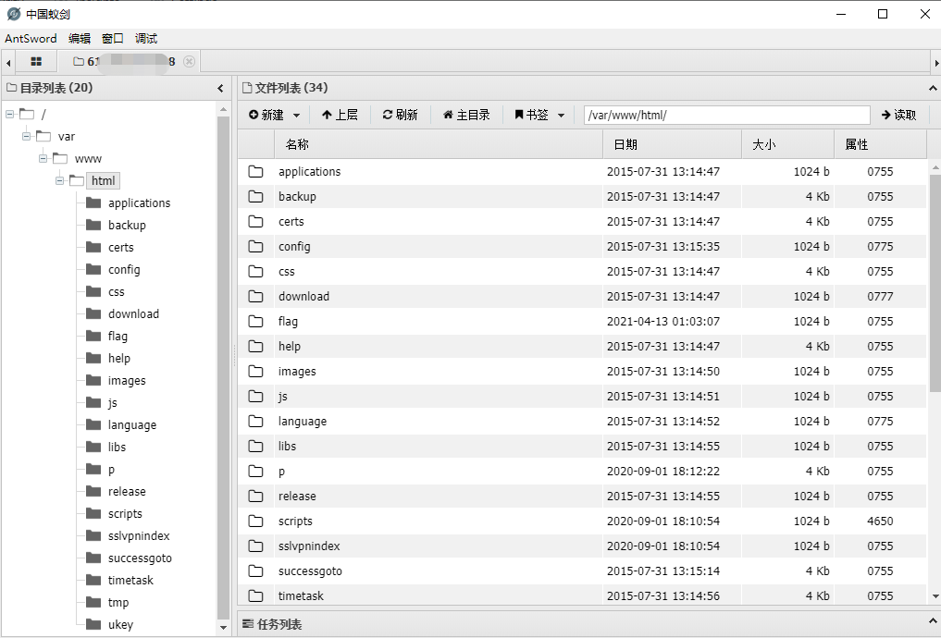Close the open shell tab
The width and height of the screenshot is (941, 638).
[189, 61]
